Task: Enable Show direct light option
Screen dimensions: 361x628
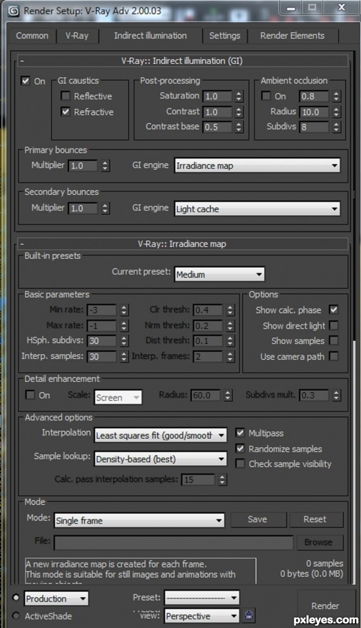Action: [333, 325]
